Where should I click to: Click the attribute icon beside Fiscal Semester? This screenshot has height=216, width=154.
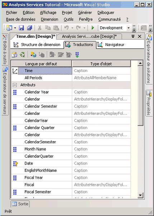(x=15, y=192)
